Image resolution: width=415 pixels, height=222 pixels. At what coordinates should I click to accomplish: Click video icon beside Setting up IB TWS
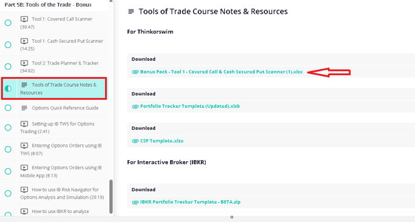[x=24, y=123]
